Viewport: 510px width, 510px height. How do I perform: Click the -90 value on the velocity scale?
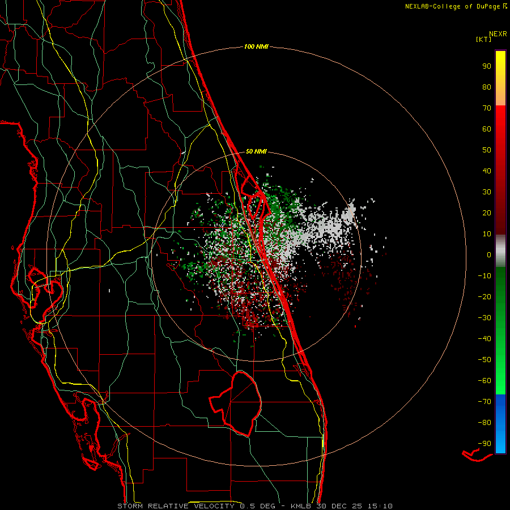[x=484, y=444]
